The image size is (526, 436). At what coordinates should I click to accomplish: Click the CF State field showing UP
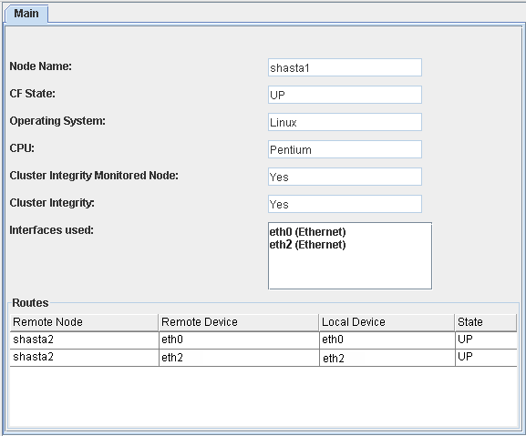point(345,95)
